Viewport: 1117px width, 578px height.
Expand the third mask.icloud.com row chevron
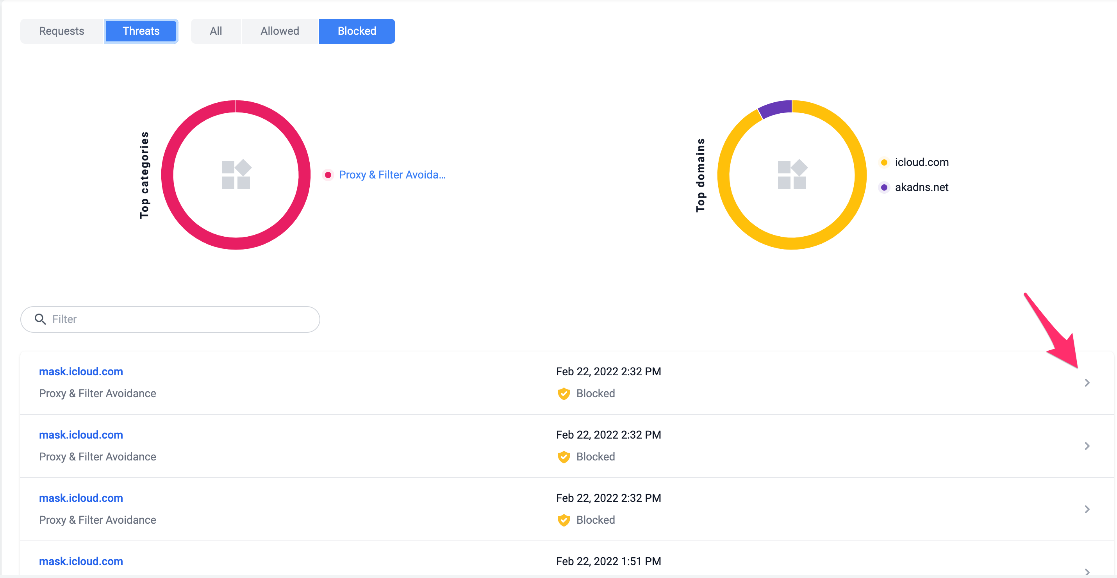click(1087, 509)
